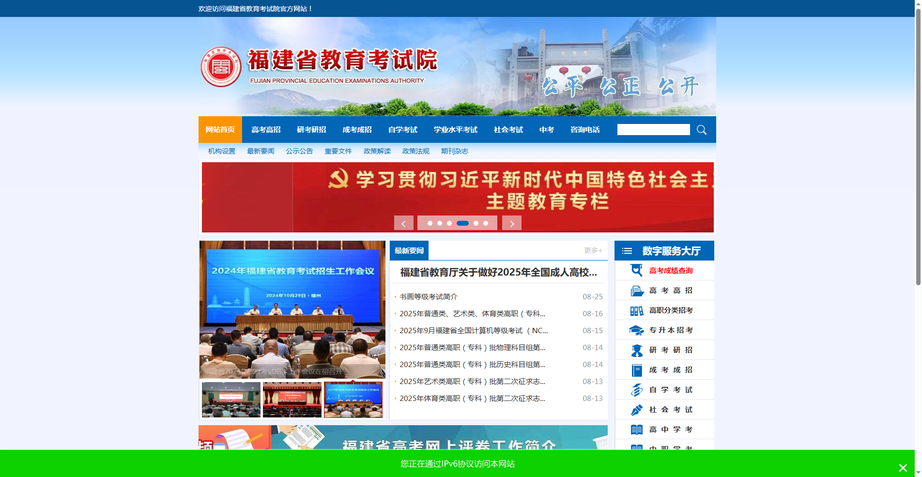The image size is (922, 477).
Task: Open the 高考高招 menu item
Action: pos(265,129)
